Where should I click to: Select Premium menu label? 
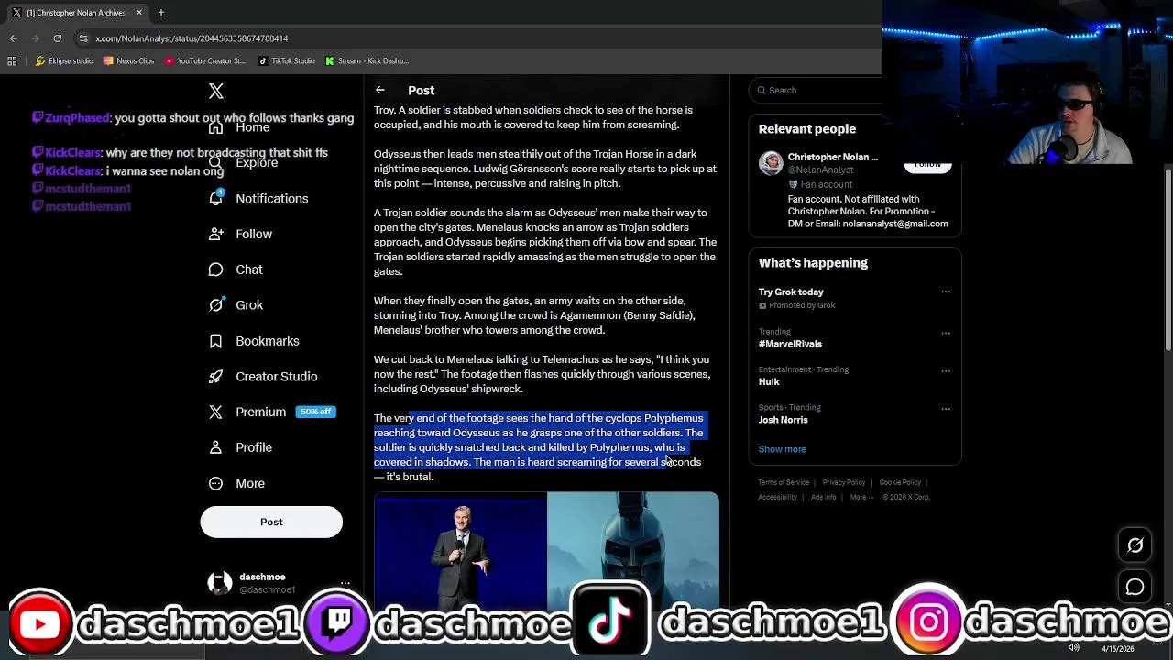point(261,412)
